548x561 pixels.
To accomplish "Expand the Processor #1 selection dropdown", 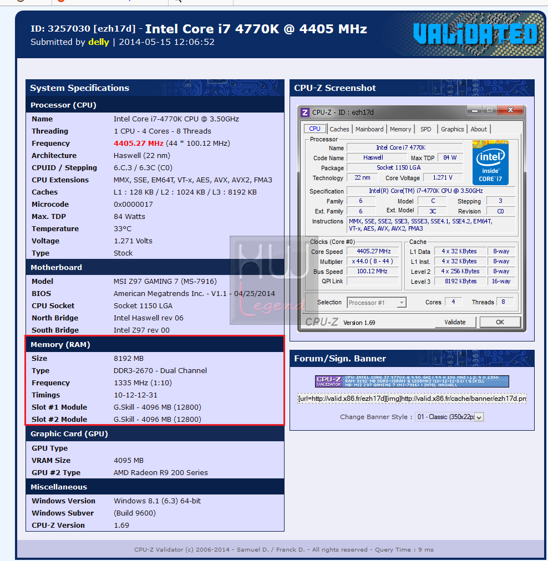I will pos(402,303).
